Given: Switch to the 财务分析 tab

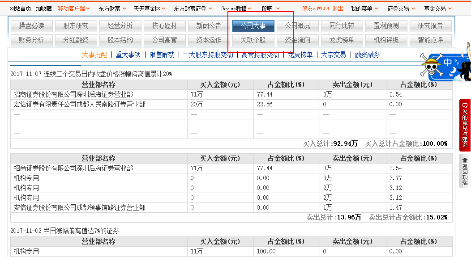Looking at the screenshot, I should (31, 40).
